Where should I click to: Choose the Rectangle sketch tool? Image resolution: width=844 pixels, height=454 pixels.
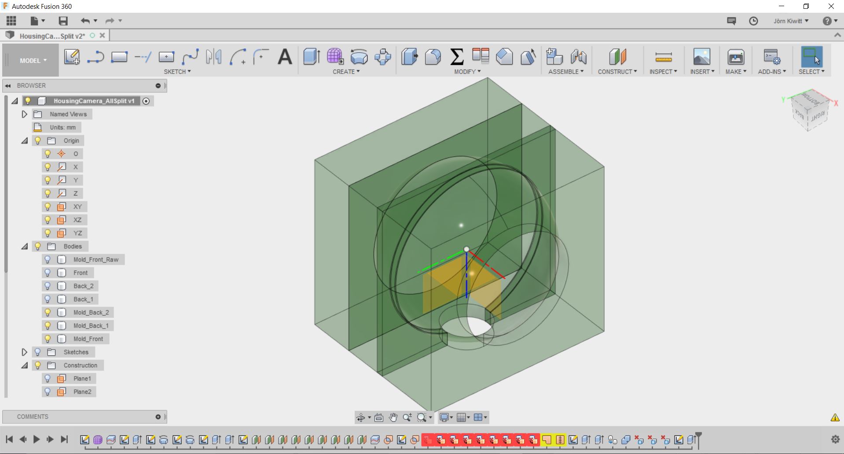(119, 57)
